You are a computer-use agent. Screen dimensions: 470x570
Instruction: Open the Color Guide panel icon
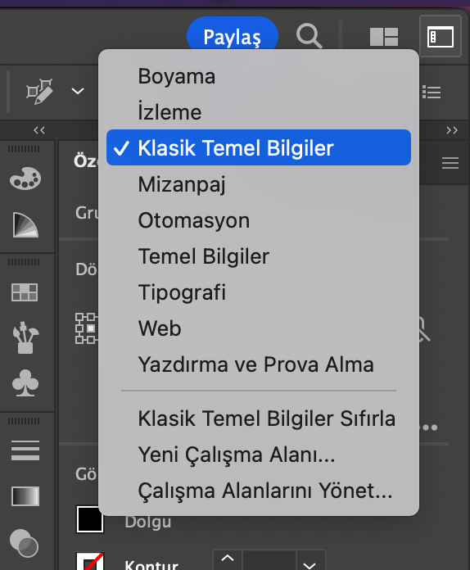click(x=25, y=225)
